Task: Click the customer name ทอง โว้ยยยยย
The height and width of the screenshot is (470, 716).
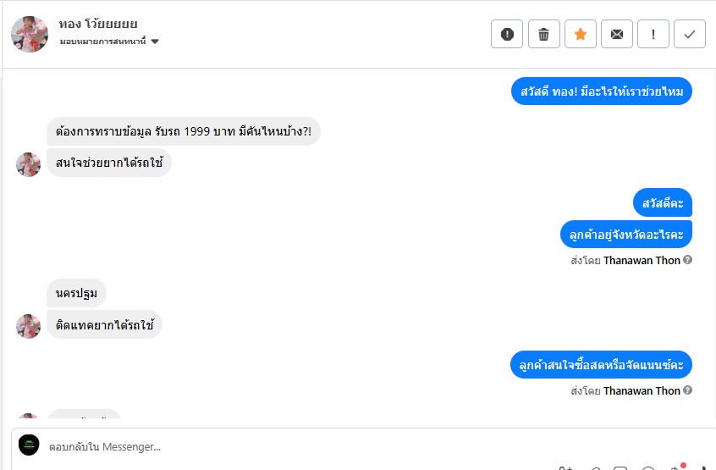Action: [x=98, y=24]
